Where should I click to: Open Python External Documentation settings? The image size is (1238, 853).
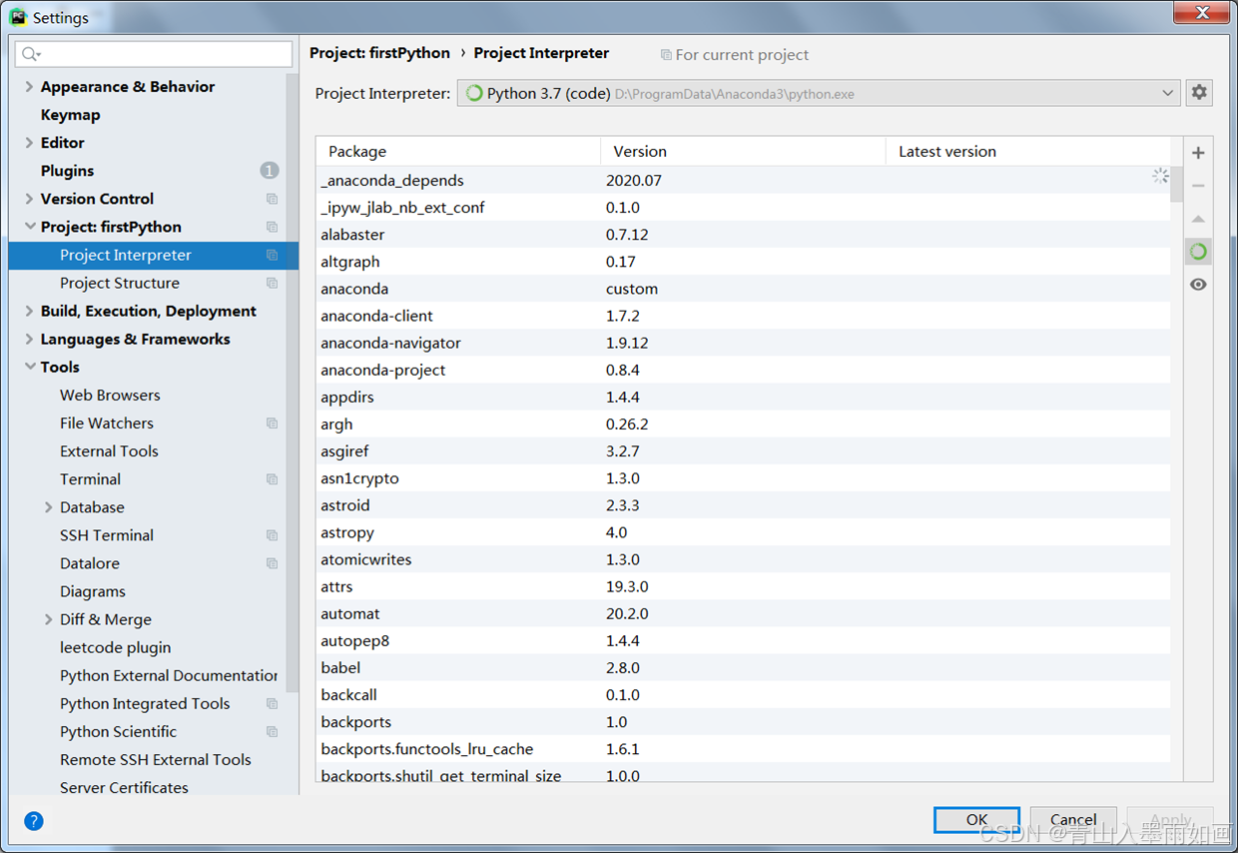169,675
